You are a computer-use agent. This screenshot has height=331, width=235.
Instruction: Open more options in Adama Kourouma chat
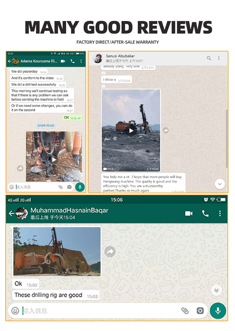[81, 61]
